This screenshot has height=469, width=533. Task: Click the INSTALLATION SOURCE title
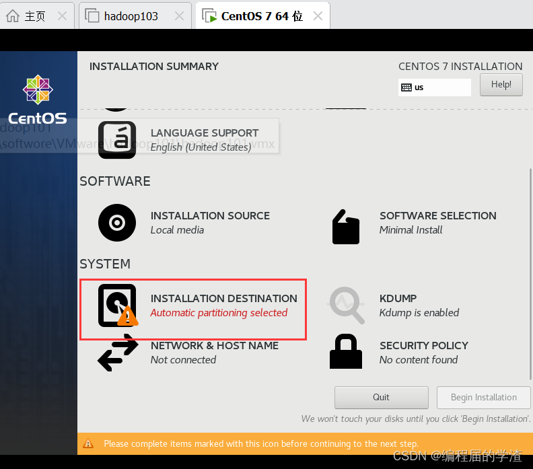pos(210,216)
